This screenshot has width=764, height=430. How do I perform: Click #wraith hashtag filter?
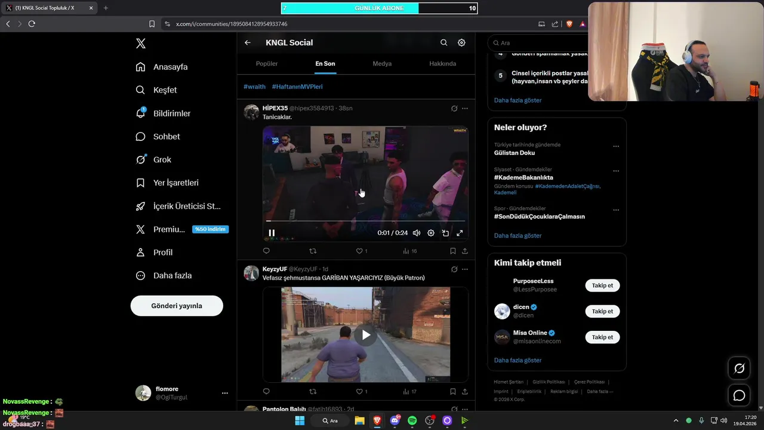point(254,87)
